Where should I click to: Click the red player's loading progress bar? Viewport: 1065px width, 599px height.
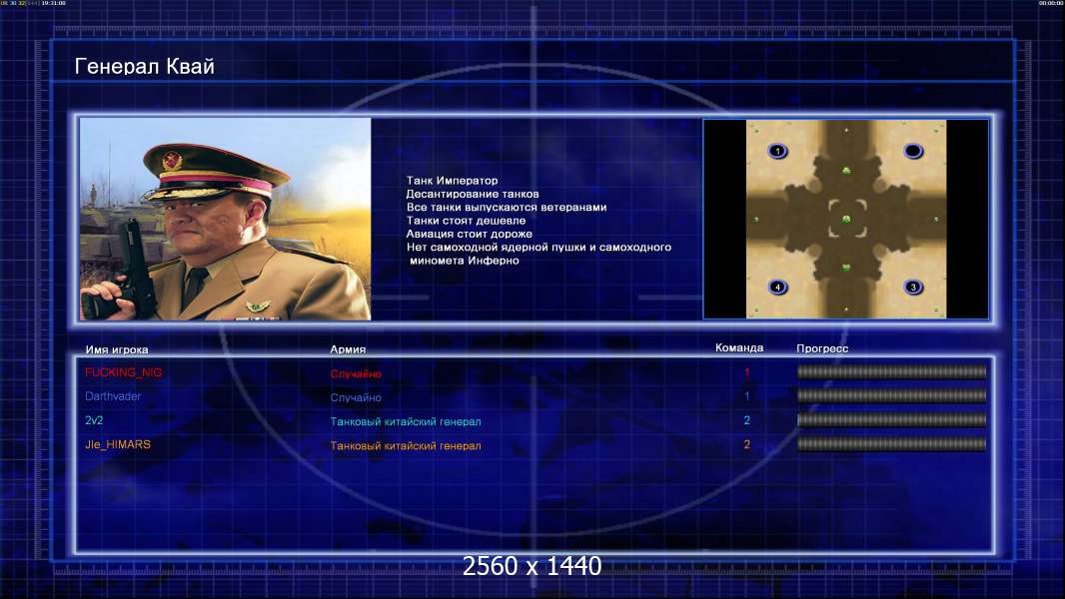coord(892,371)
